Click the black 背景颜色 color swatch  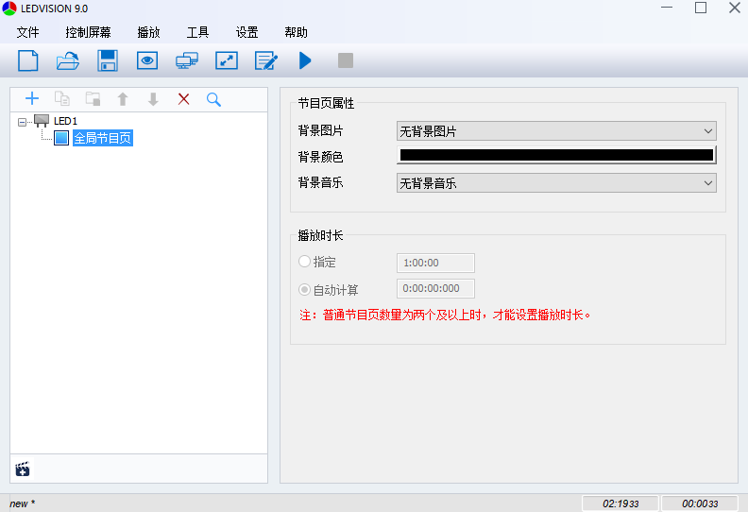[555, 156]
